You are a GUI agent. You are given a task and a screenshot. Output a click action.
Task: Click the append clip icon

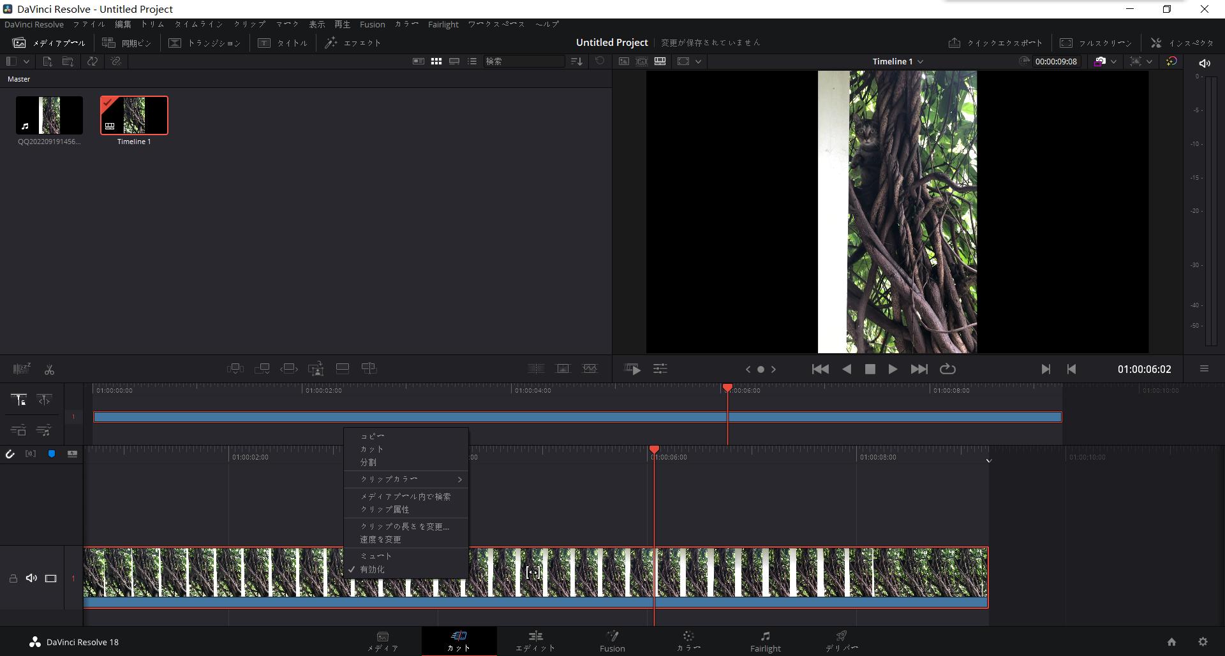pos(262,368)
